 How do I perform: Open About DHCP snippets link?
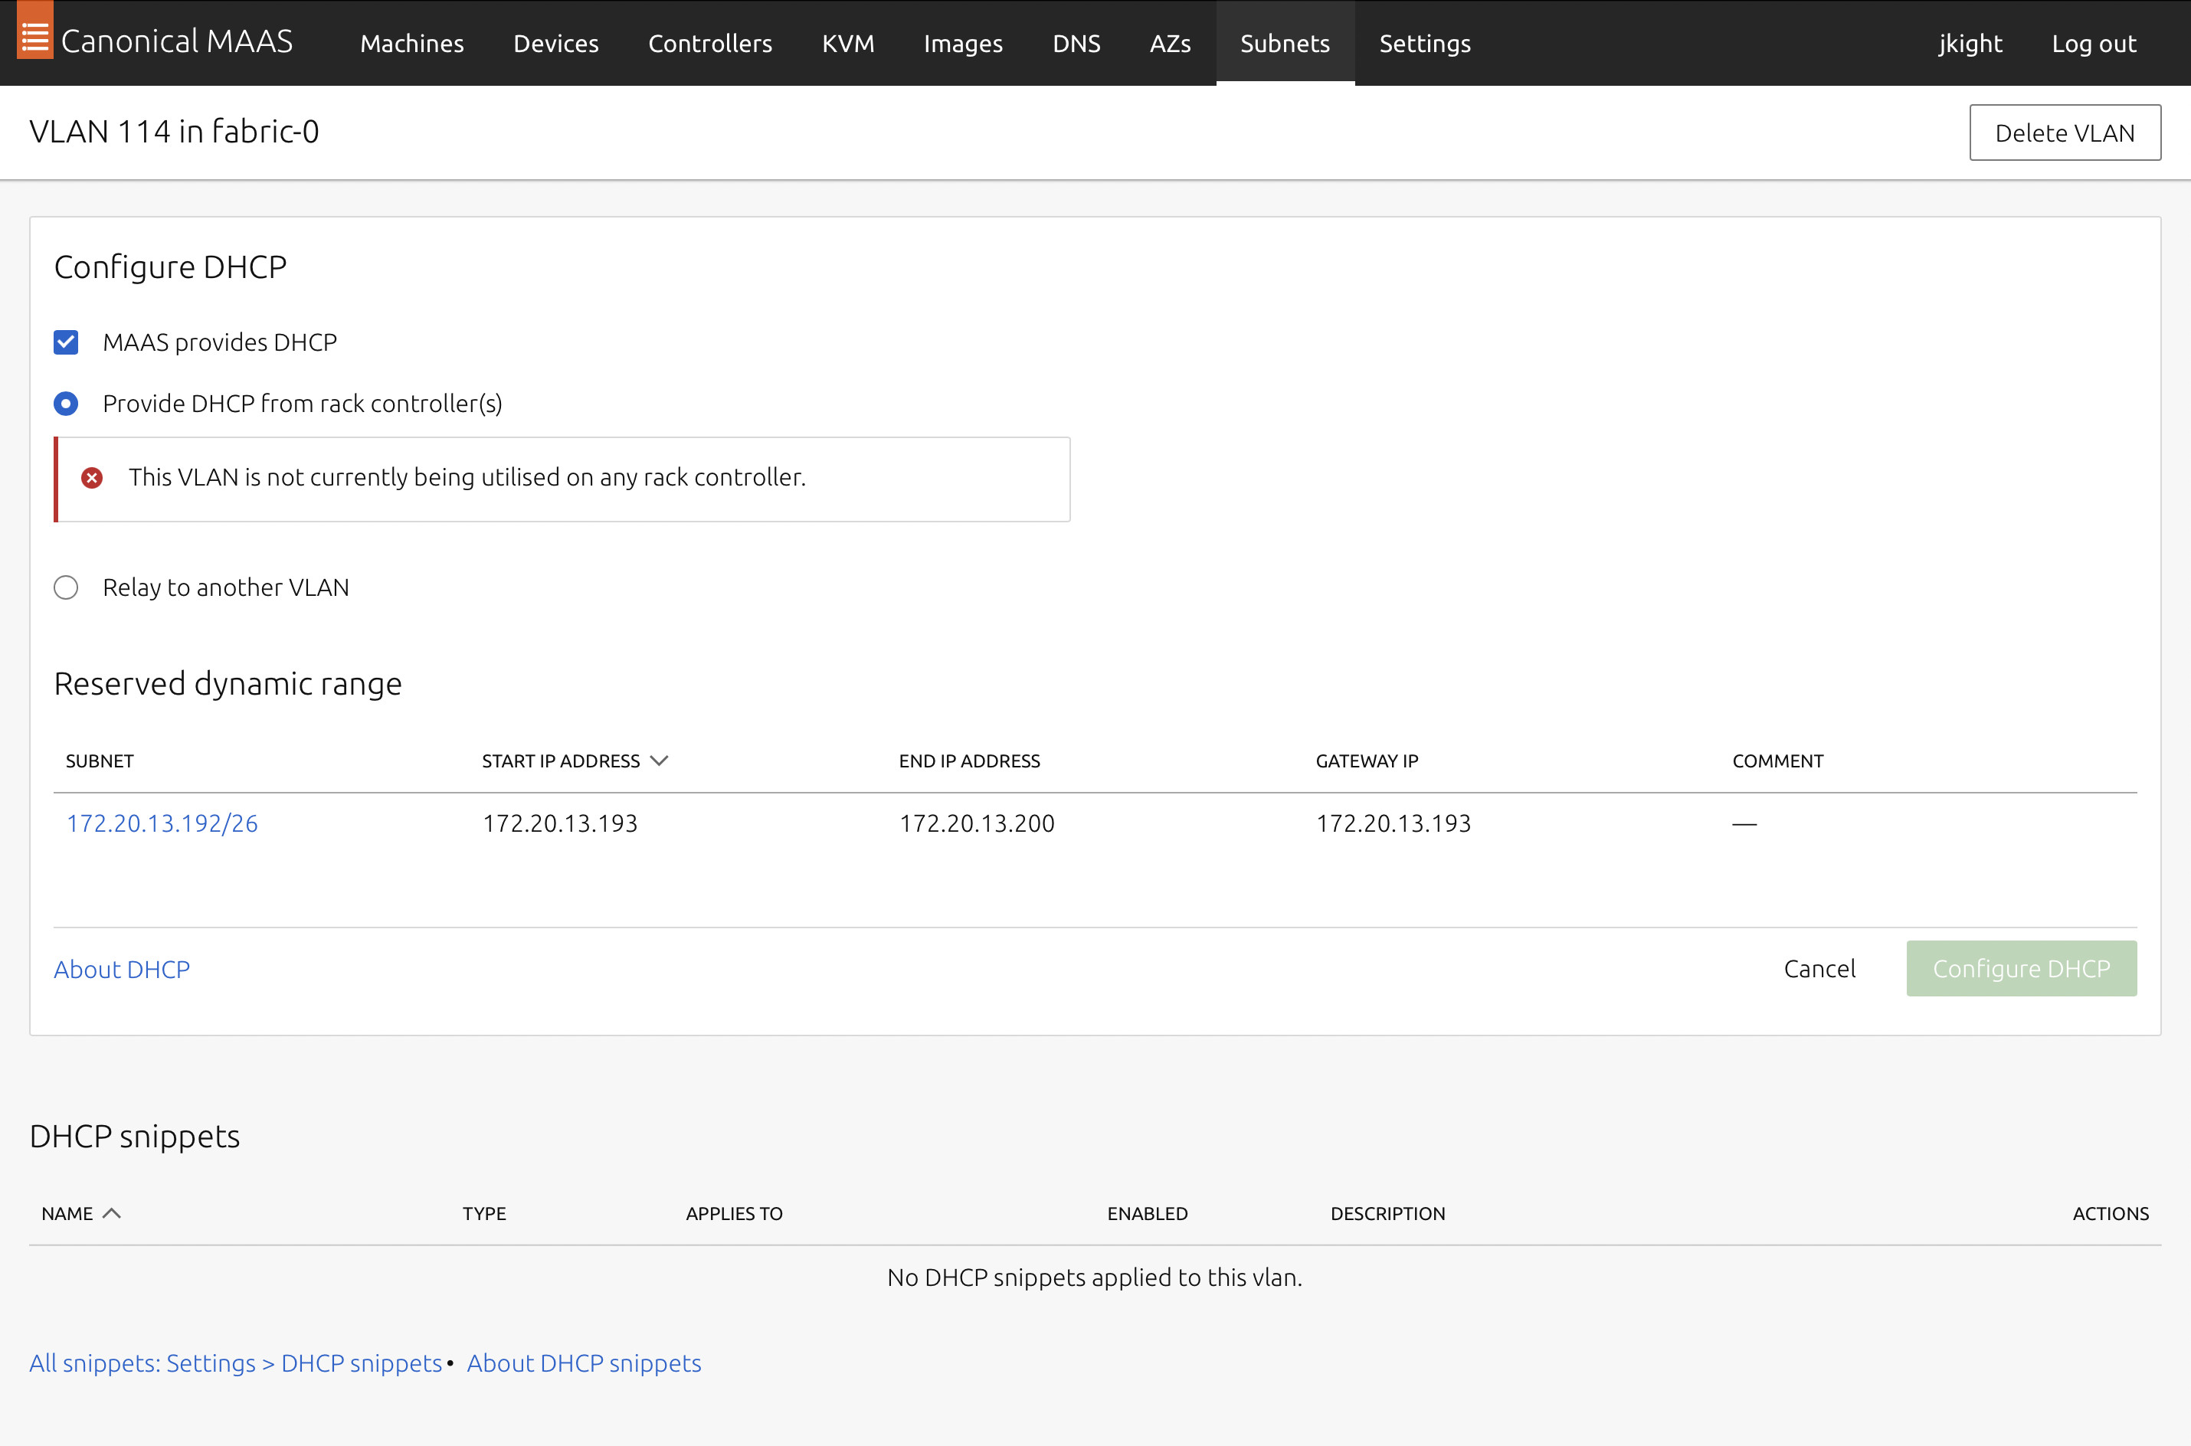coord(584,1363)
